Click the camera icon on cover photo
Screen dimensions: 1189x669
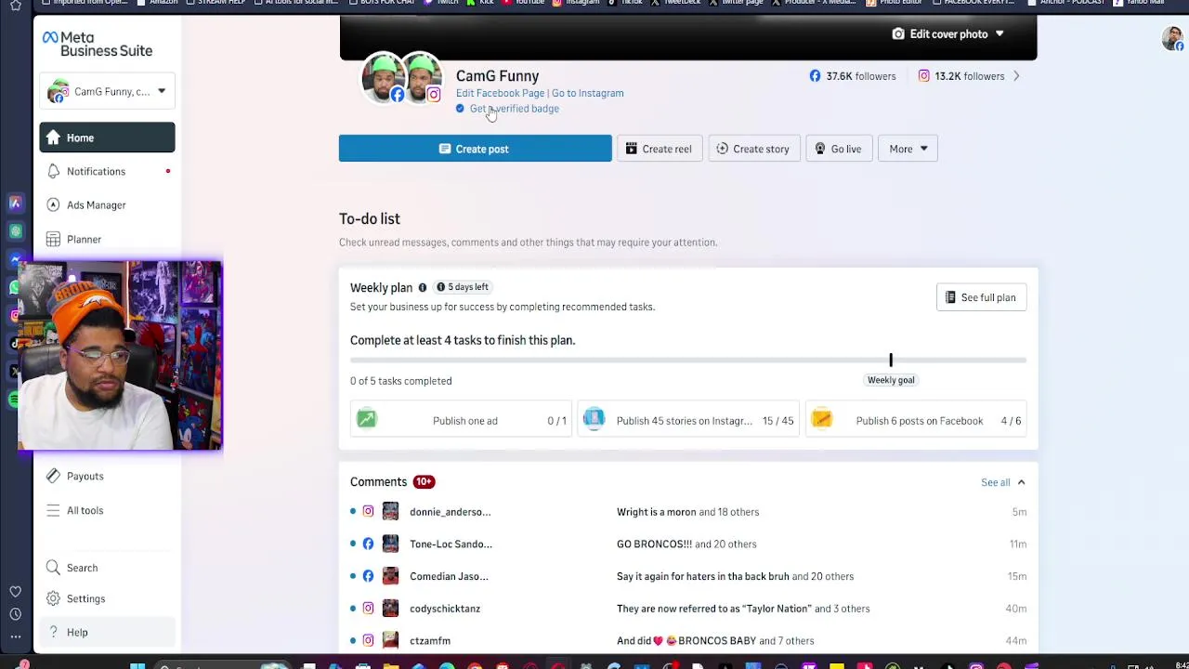898,33
